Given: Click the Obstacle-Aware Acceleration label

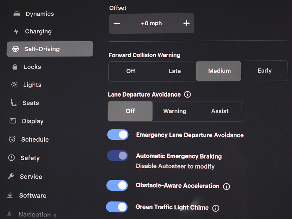Looking at the screenshot, I should pyautogui.click(x=177, y=185).
